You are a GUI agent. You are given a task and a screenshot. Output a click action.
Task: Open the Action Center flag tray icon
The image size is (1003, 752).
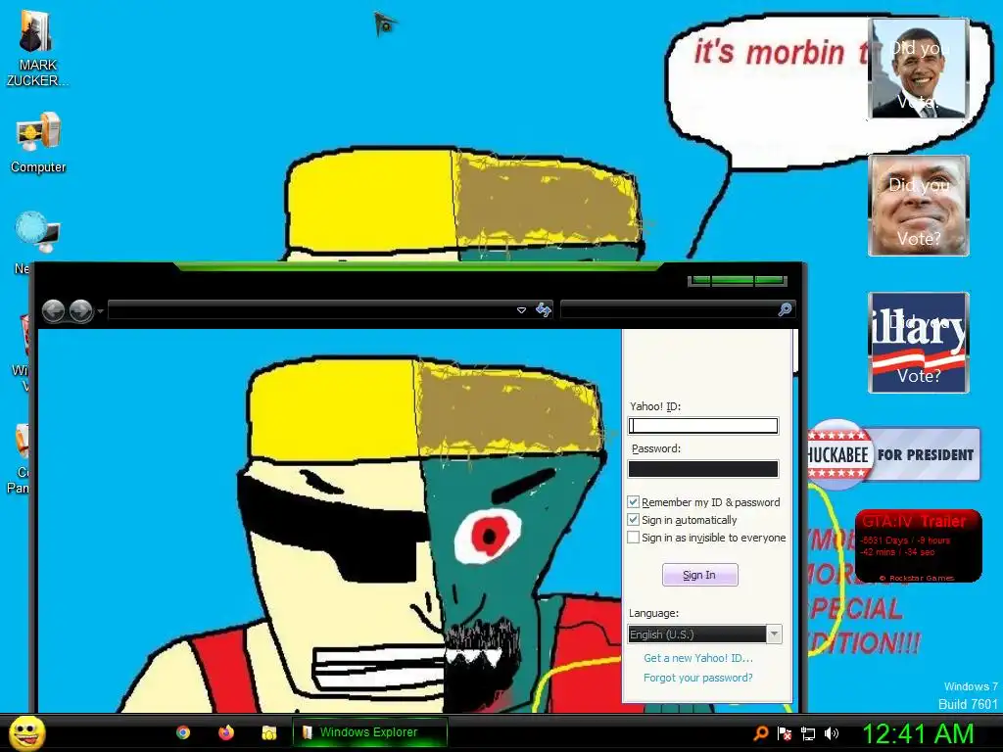[785, 733]
